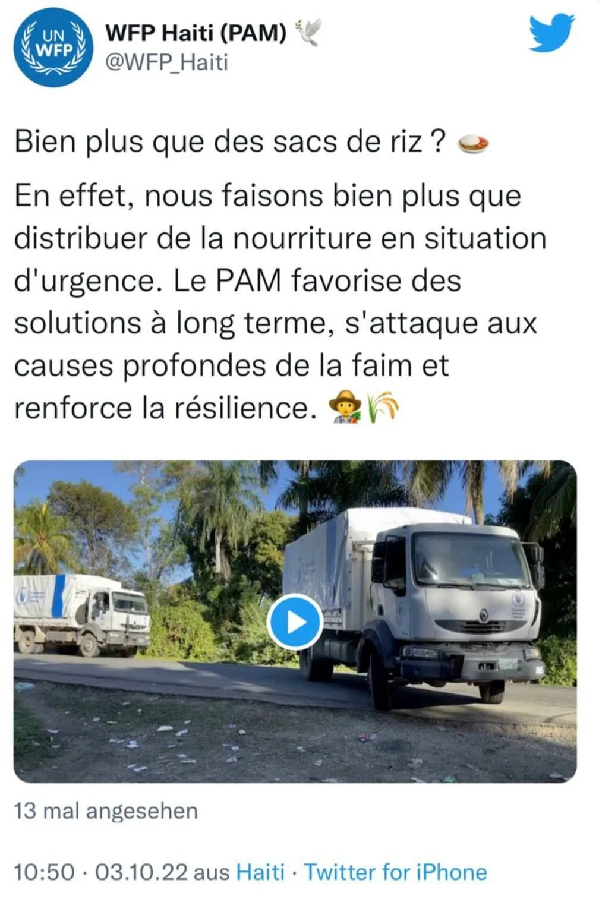This screenshot has width=599, height=899.
Task: Open WFP Haiti (PAM) display name
Action: (196, 33)
